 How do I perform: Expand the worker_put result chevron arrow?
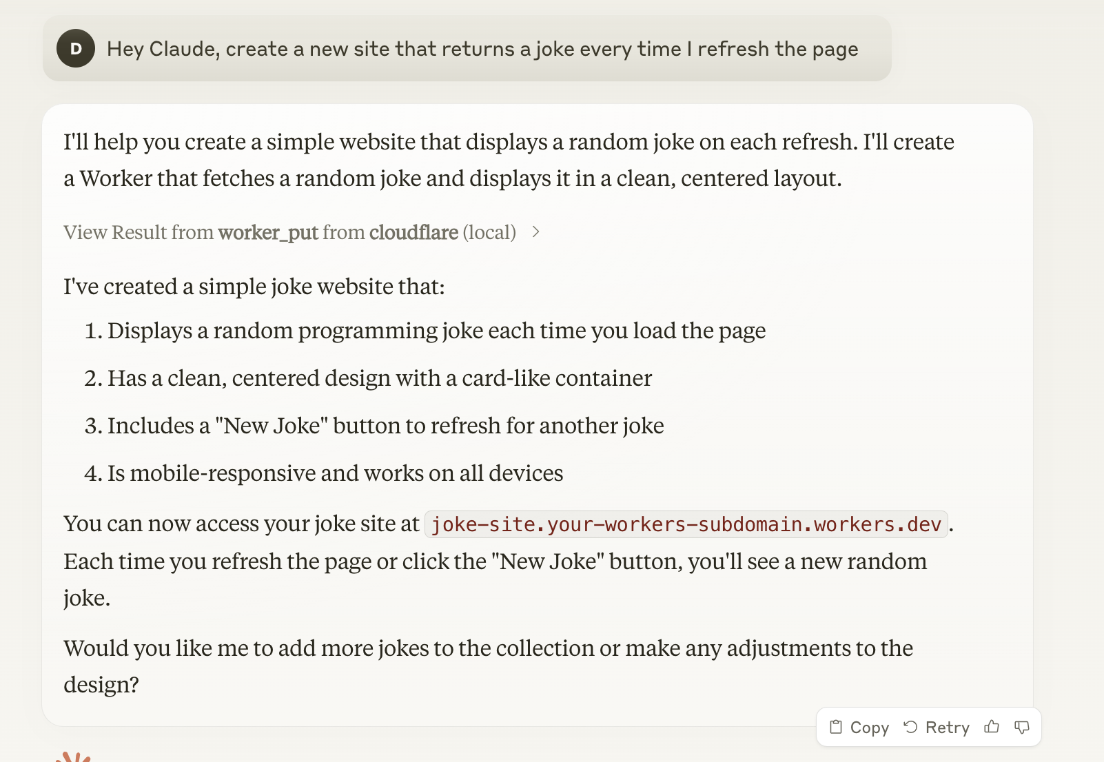pyautogui.click(x=536, y=232)
